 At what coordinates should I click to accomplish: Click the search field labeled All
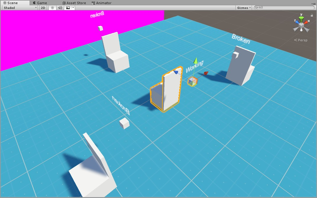[284, 8]
